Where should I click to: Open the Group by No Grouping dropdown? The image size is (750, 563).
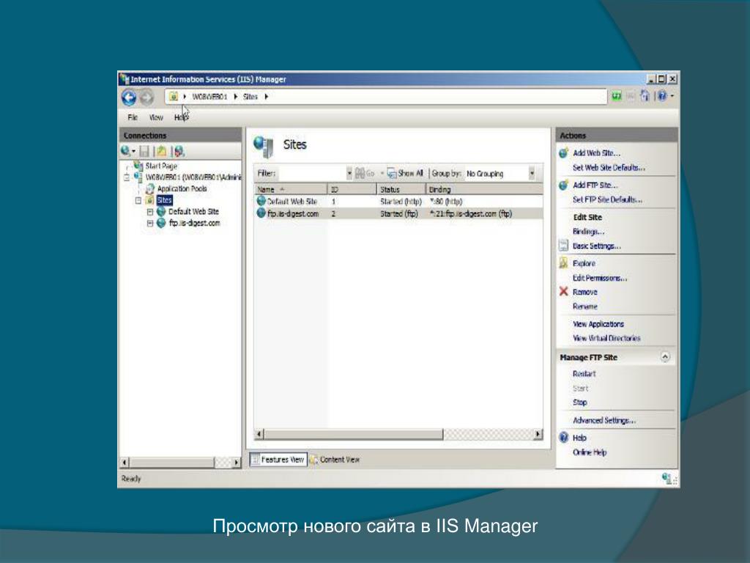click(x=532, y=173)
